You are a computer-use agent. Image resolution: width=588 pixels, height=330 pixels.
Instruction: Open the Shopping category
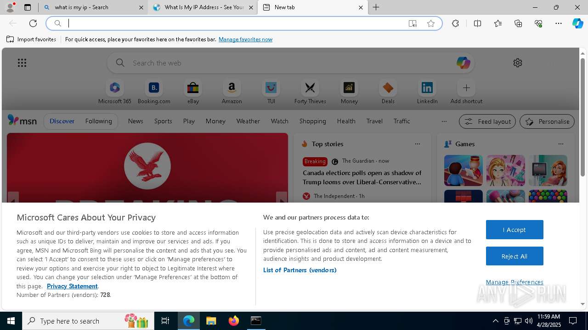313,121
